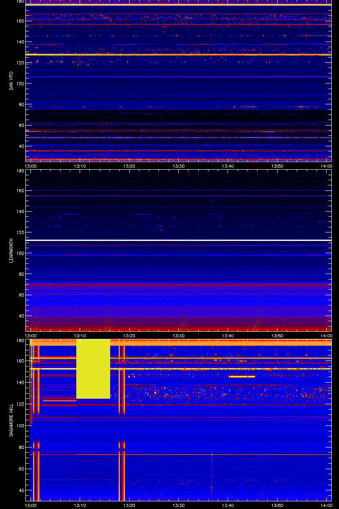This screenshot has width=339, height=509.
Task: Choose the 14:00 tick under Sagamore Hill panel
Action: point(326,506)
